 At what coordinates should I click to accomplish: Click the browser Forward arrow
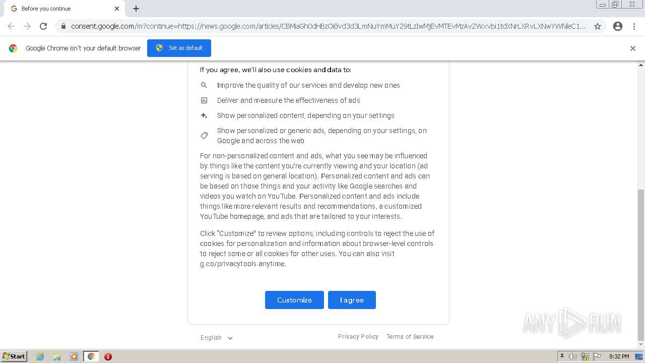(27, 26)
